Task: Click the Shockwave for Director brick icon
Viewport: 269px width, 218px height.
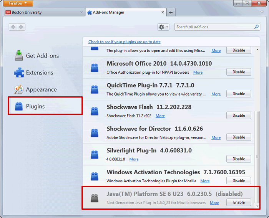Action: click(x=95, y=133)
